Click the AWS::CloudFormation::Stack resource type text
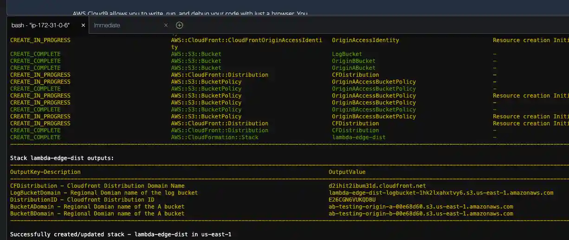569x240 pixels. 214,137
